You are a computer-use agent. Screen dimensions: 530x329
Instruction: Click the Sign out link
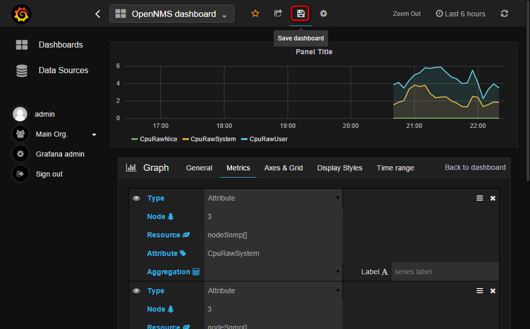(x=49, y=174)
